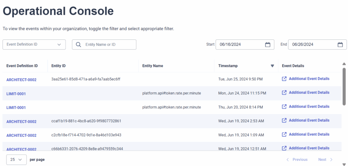Open the Event Definition ID filter dropdown
Viewport: 348px width, 166px height.
point(34,44)
